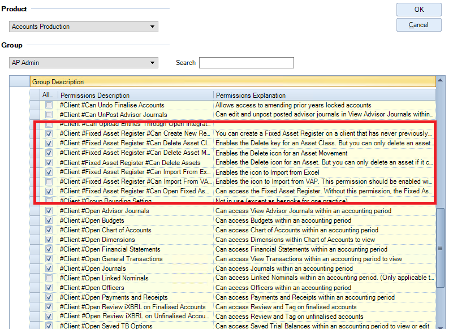
Task: Untick the Can Open Fixed As... checkbox
Action: pos(49,191)
